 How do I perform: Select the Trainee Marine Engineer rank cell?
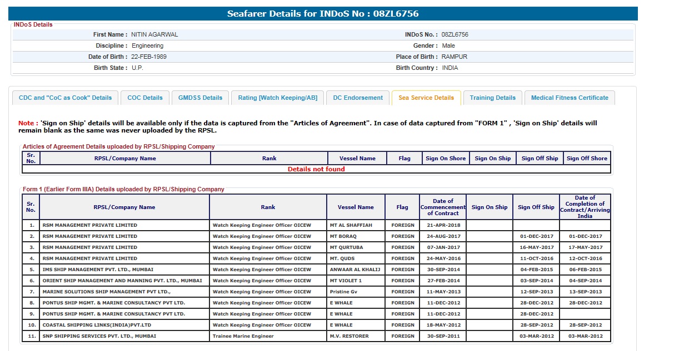coord(243,336)
